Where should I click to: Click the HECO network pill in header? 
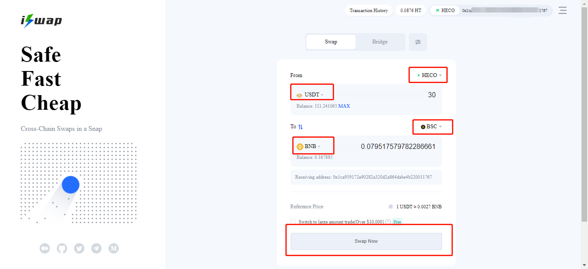pyautogui.click(x=445, y=10)
